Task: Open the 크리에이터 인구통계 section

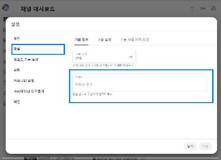Action: pos(29,91)
